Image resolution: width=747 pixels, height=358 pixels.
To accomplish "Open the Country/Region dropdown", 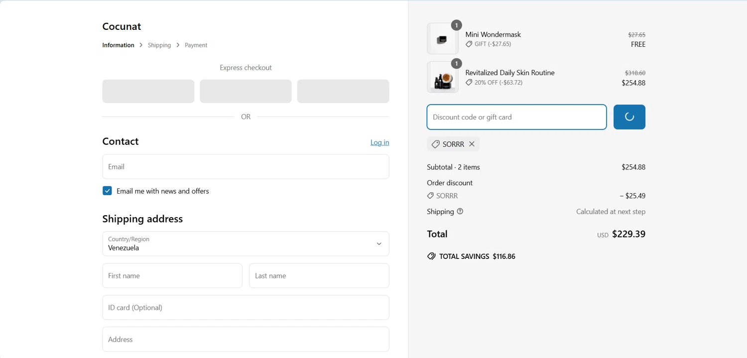I will [x=246, y=243].
